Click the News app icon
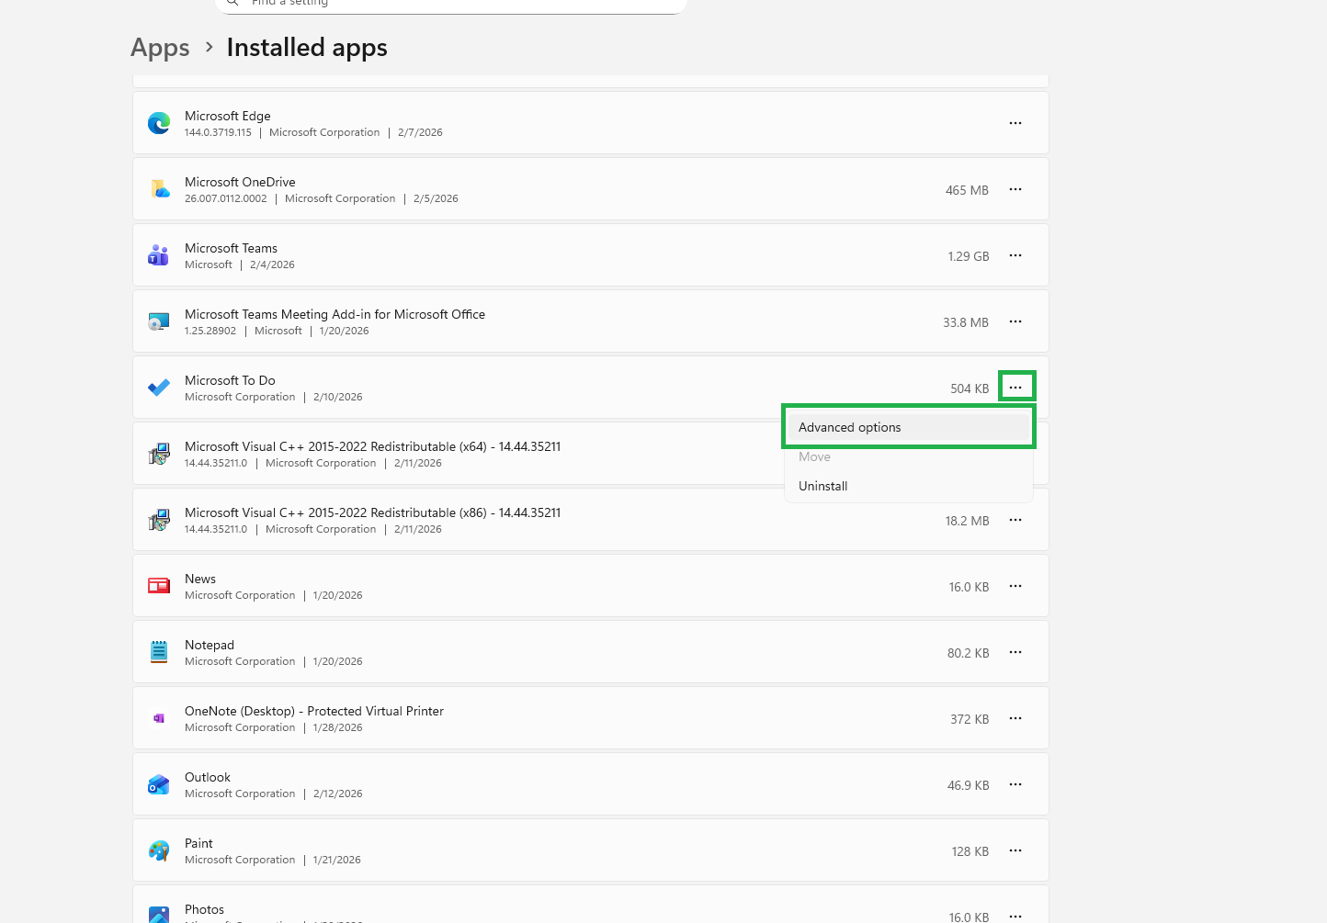Image resolution: width=1327 pixels, height=923 pixels. point(159,586)
